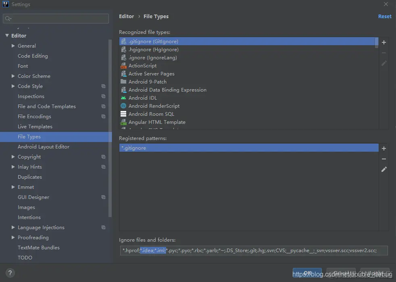Expand the Emmet node

point(13,187)
